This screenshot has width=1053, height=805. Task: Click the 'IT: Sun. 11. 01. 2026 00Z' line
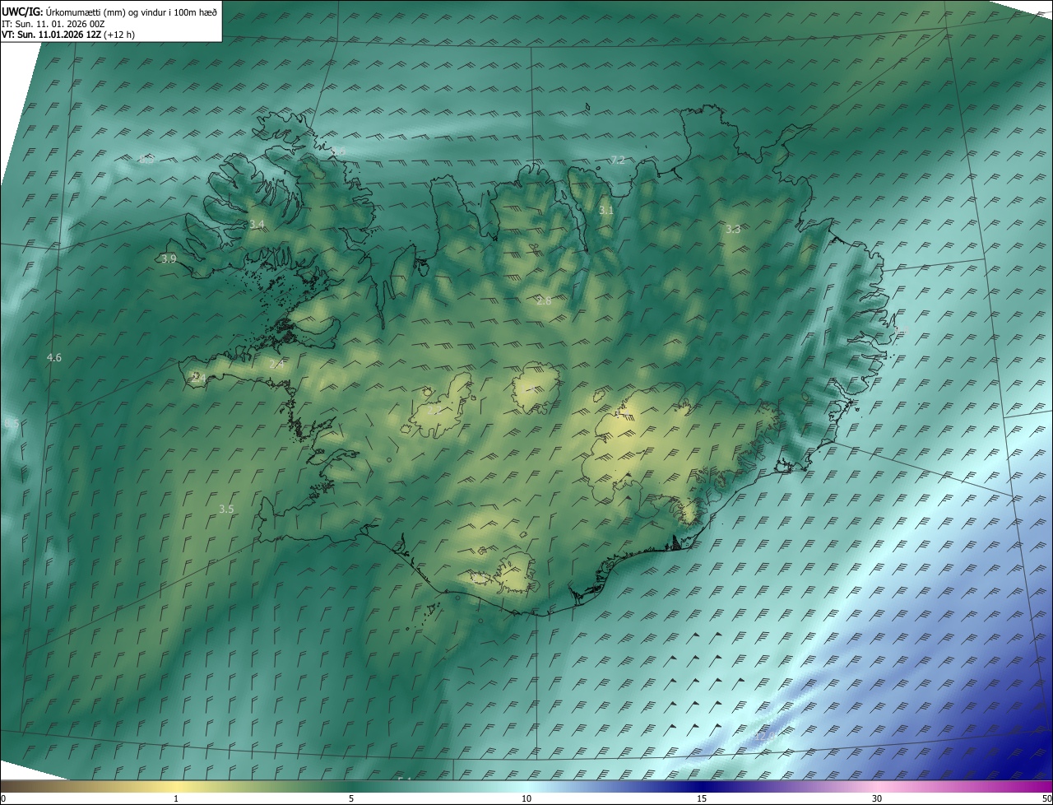[x=53, y=23]
